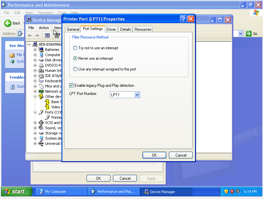The width and height of the screenshot is (263, 199).
Task: Expand the Keyboards node
Action: [x=35, y=81]
